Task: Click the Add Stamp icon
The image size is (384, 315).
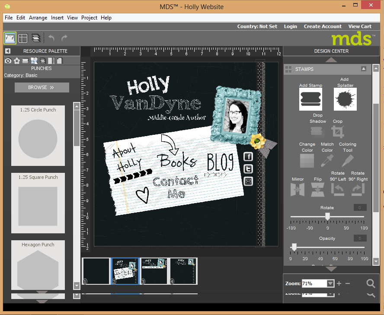Action: click(x=310, y=99)
